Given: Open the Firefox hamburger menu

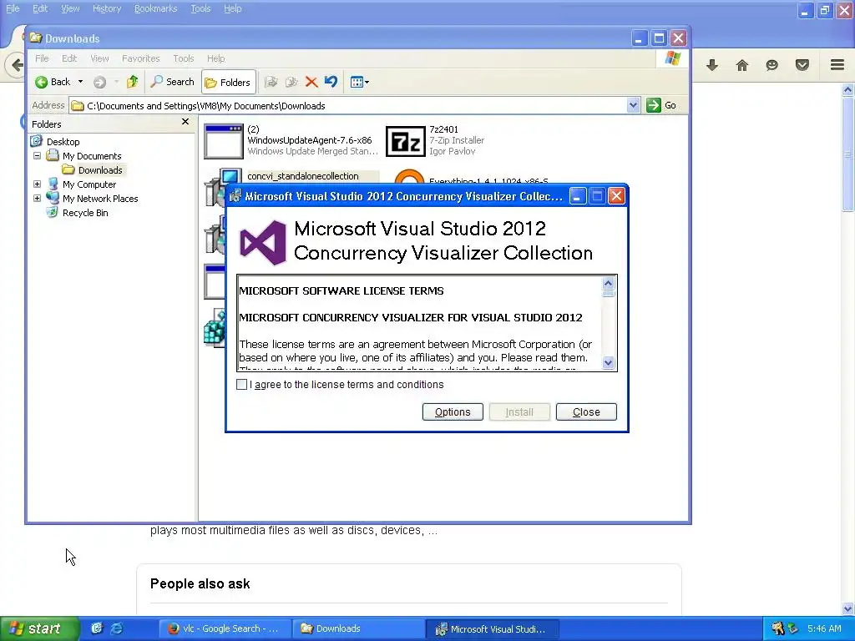Looking at the screenshot, I should coord(837,65).
